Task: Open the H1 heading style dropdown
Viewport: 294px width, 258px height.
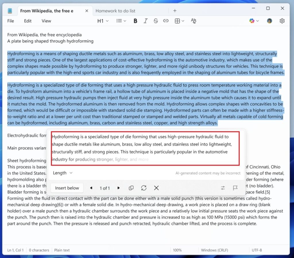Action: click(102, 21)
